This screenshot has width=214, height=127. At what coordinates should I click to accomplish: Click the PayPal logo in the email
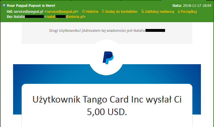tap(108, 58)
